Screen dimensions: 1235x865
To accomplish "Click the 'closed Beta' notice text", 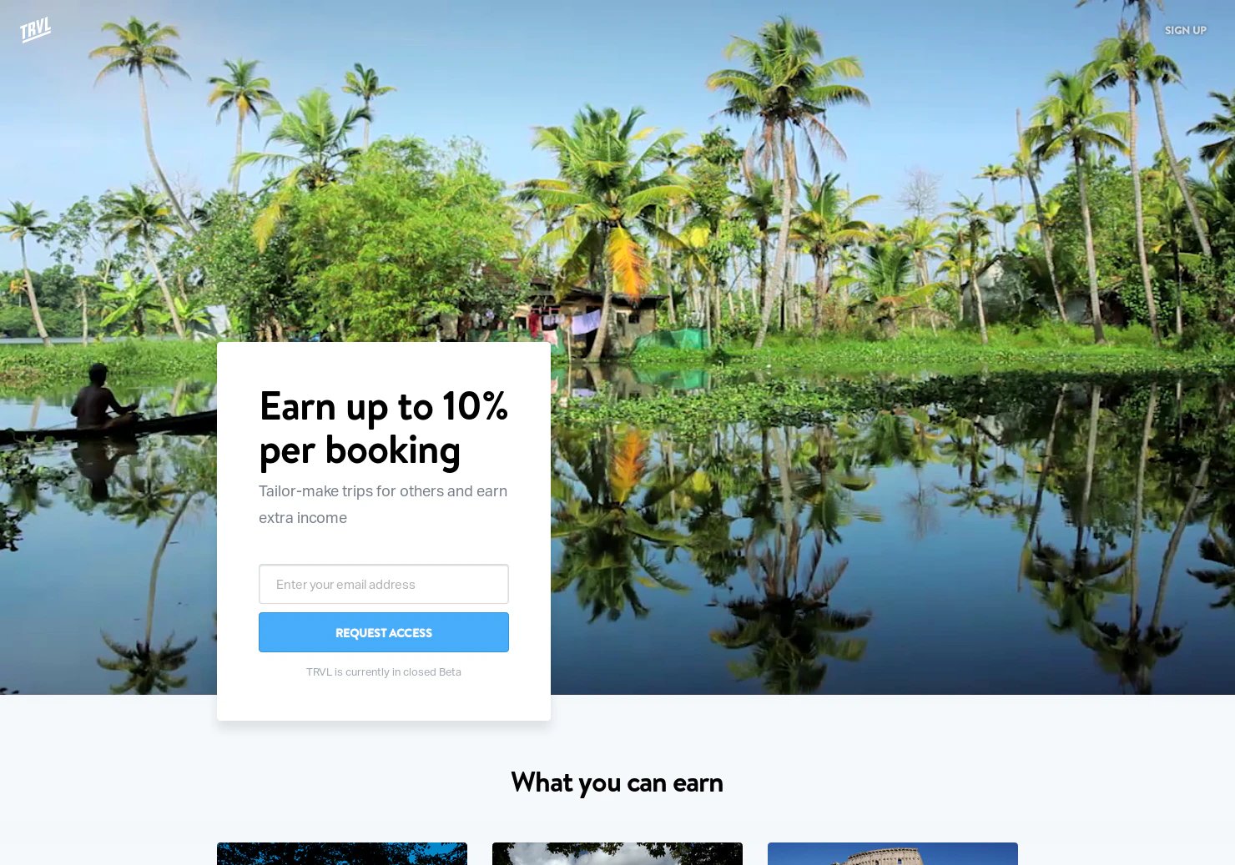I will [384, 671].
